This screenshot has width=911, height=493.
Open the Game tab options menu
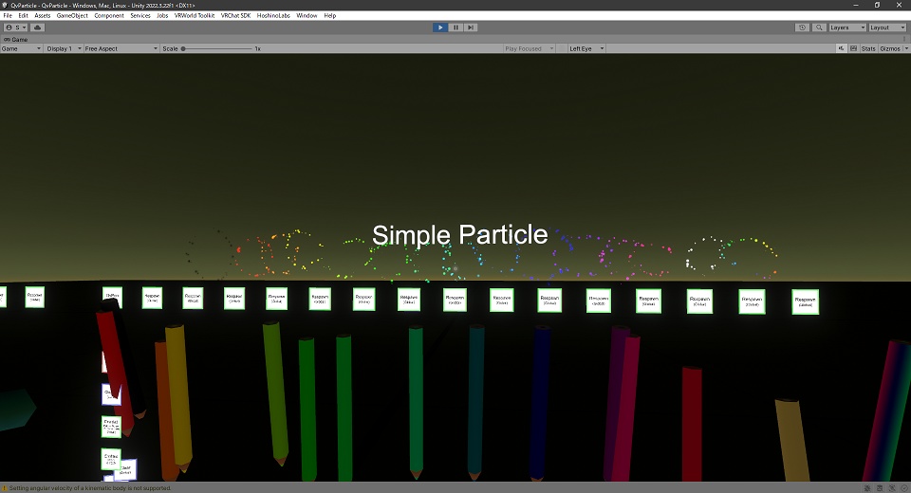click(x=904, y=40)
